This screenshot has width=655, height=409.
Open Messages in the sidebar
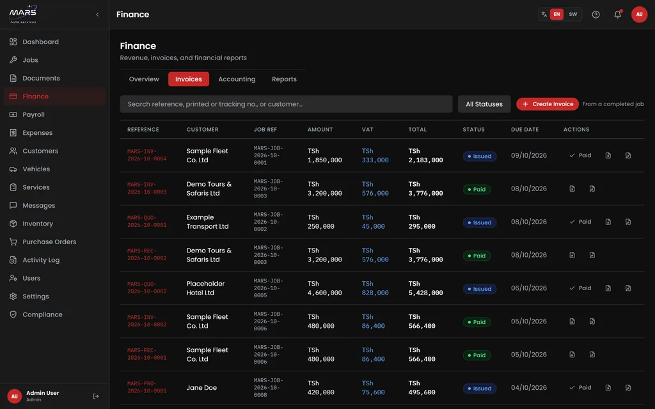tap(55, 205)
